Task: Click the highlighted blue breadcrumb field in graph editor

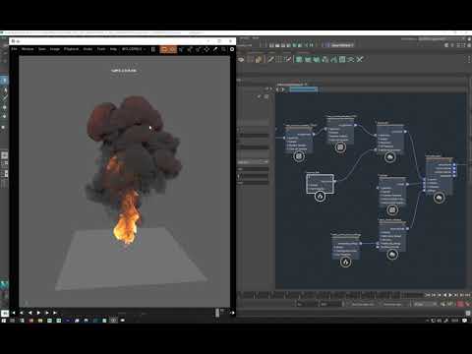Action: coord(303,89)
